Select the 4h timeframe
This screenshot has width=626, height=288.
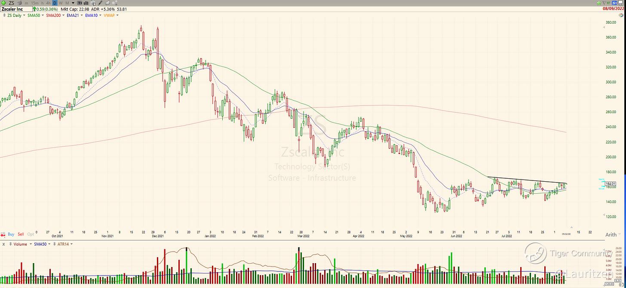[x=48, y=3]
